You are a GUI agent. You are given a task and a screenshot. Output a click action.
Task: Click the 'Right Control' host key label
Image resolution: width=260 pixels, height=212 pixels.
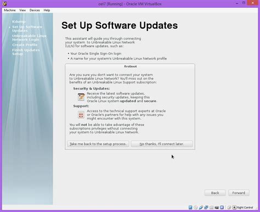click(245, 208)
